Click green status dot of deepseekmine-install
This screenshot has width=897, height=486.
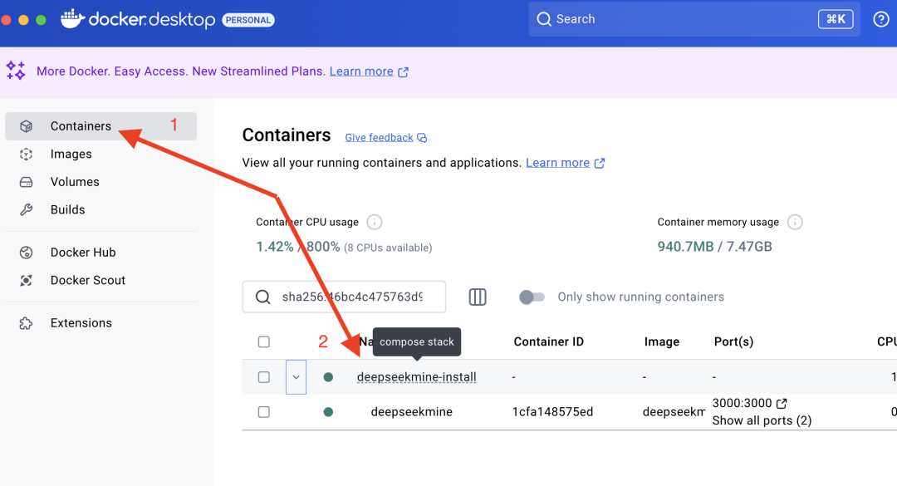pos(328,377)
